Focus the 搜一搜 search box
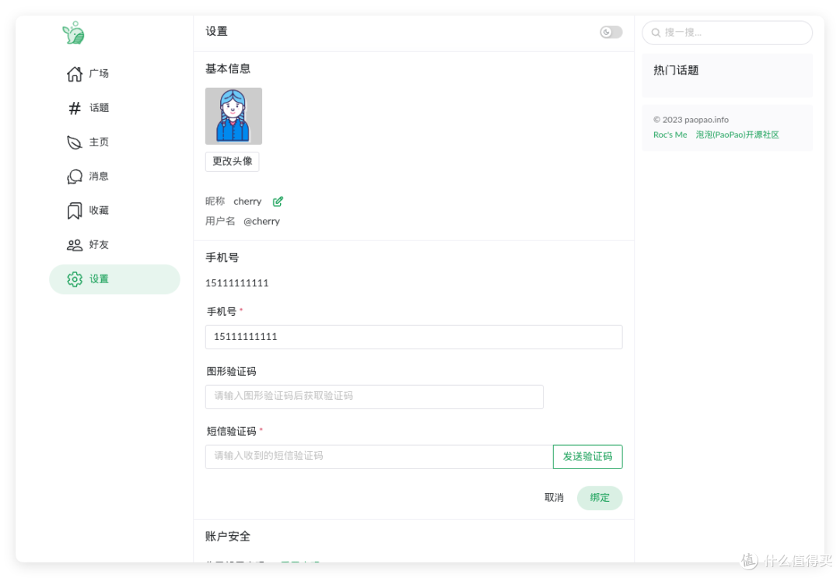Viewport: 840px width, 578px height. click(727, 33)
